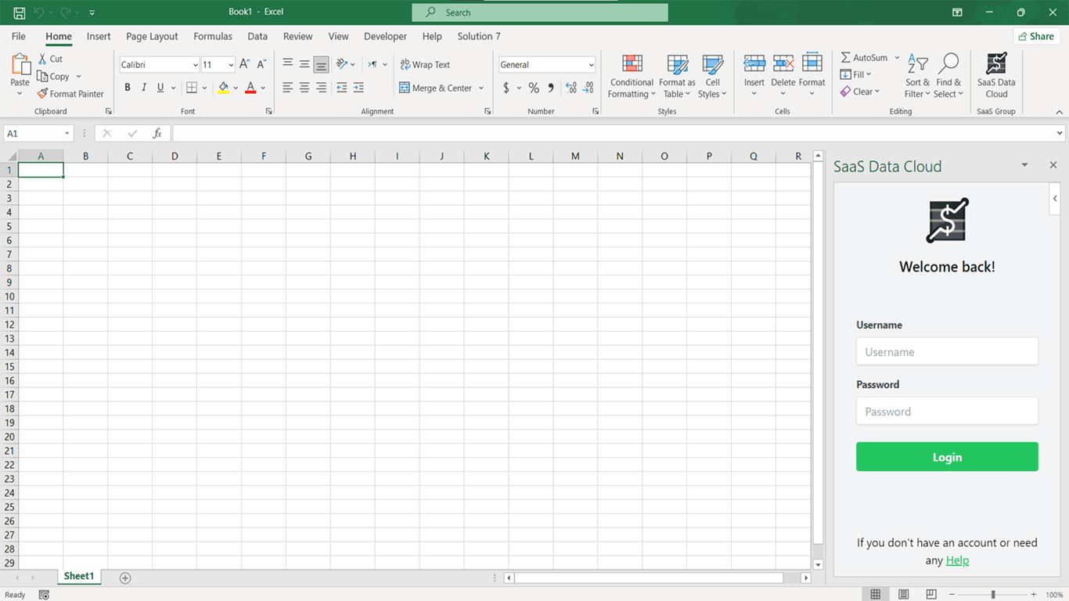Open Sort & Filter options
This screenshot has width=1069, height=601.
tap(917, 77)
